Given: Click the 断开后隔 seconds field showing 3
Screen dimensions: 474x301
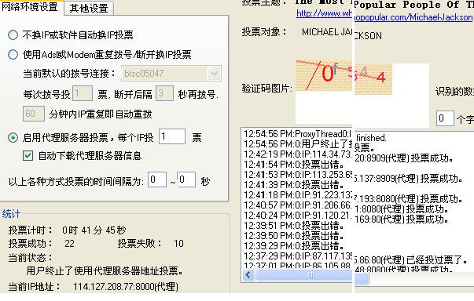Looking at the screenshot, I should 164,93.
